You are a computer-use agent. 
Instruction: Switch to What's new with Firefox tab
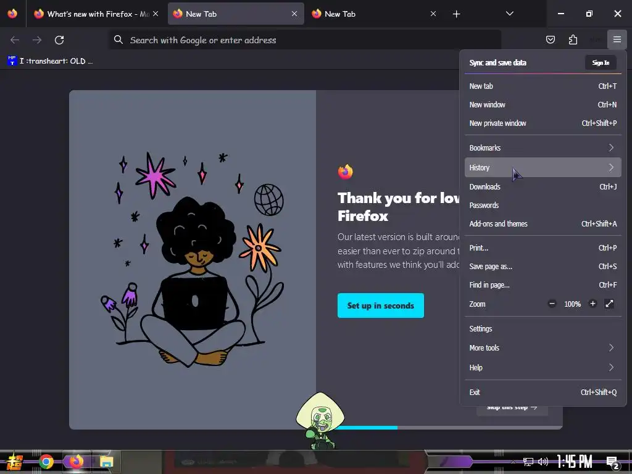click(96, 14)
